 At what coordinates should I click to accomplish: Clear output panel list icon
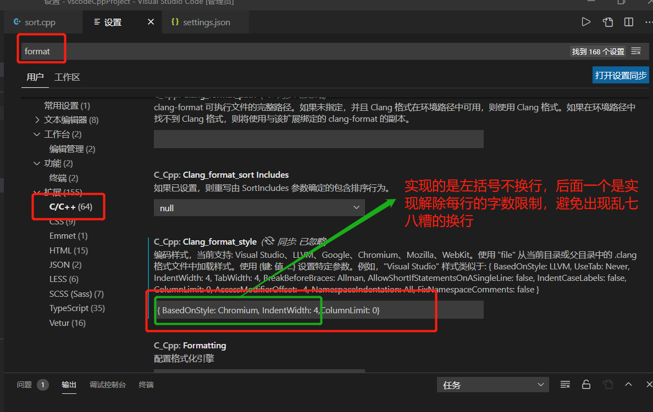(565, 385)
